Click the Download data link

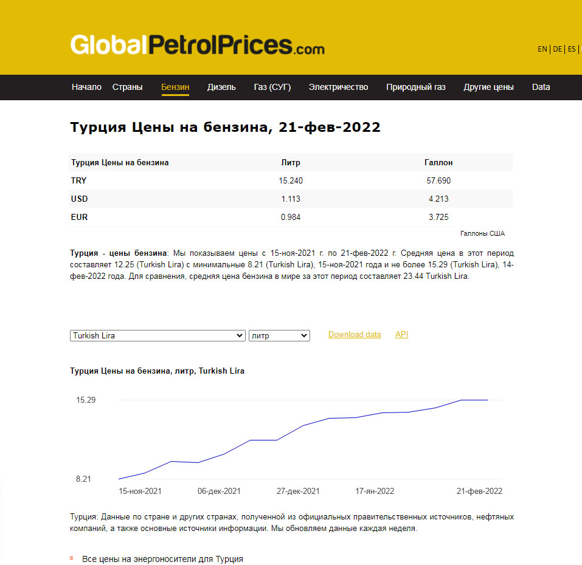pyautogui.click(x=355, y=334)
